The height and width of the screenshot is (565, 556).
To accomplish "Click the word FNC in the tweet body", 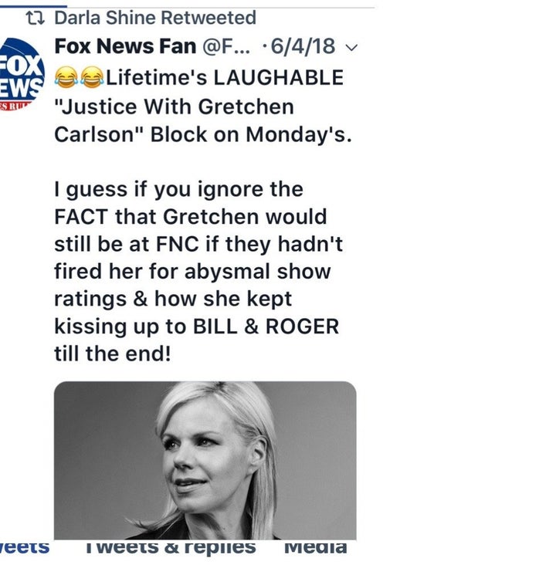I will pyautogui.click(x=178, y=244).
